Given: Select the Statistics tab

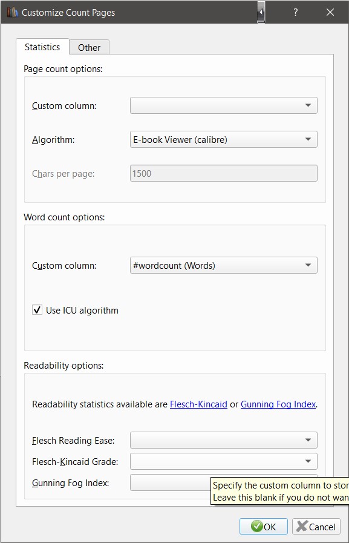Looking at the screenshot, I should click(x=42, y=47).
